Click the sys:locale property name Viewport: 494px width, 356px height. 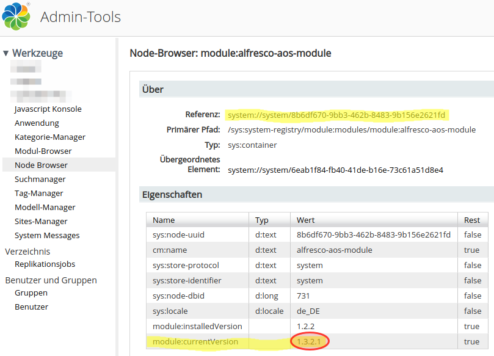[170, 311]
